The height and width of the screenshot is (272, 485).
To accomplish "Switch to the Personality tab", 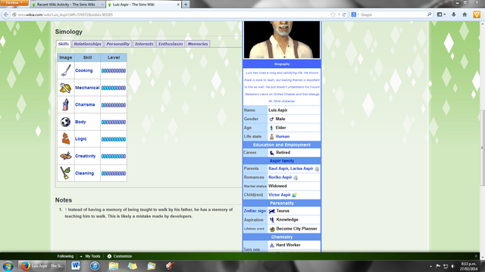I will (118, 44).
